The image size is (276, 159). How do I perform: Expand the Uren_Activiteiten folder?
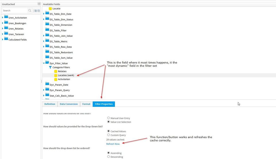3,17
